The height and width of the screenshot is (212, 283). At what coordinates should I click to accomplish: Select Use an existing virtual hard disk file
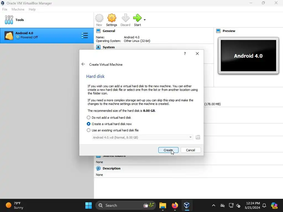pyautogui.click(x=113, y=130)
